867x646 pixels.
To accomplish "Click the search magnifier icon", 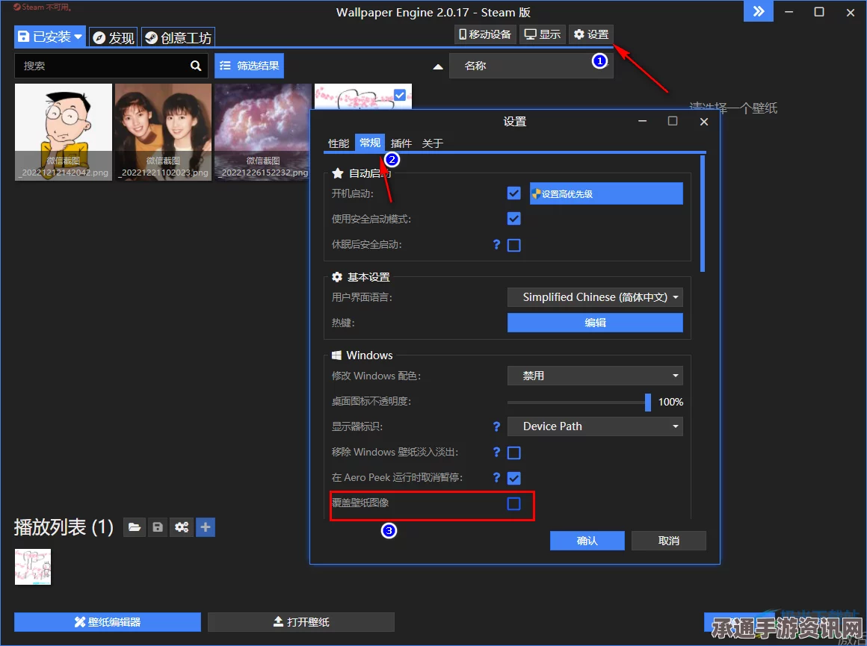I will tap(196, 66).
